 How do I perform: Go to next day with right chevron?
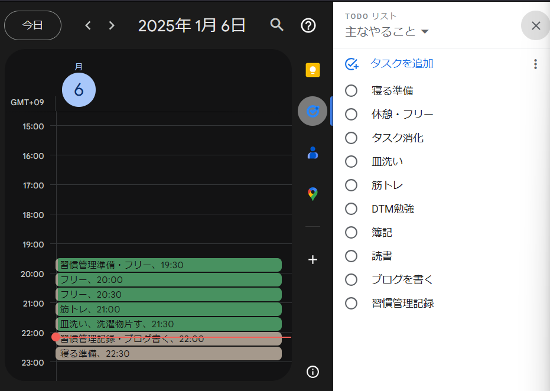(112, 25)
